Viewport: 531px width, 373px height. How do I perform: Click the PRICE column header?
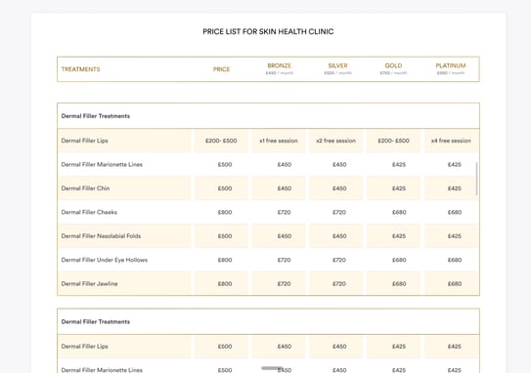(221, 69)
